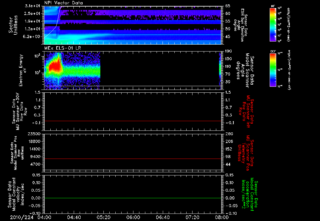This screenshot has height=221, width=320.
Task: Click the "190" scanner angle tick value
Action: [228, 51]
